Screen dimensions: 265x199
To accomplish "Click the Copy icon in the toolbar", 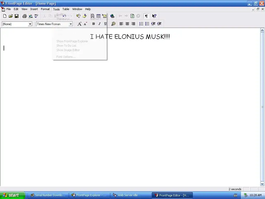I will 50,16.
